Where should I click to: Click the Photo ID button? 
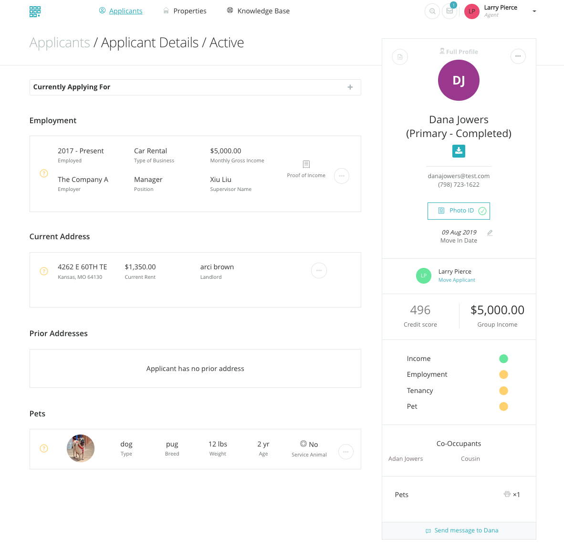pyautogui.click(x=459, y=211)
